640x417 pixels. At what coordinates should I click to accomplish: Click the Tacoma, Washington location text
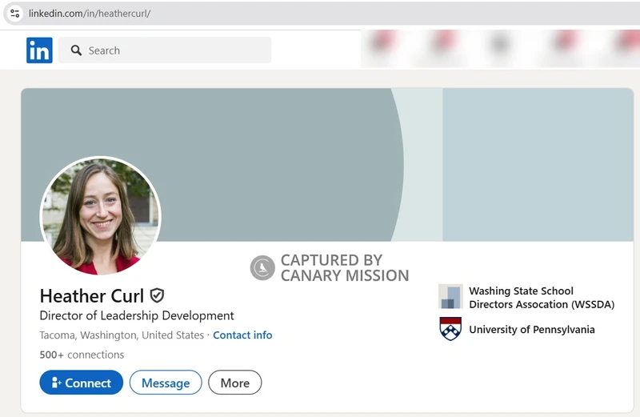click(122, 335)
